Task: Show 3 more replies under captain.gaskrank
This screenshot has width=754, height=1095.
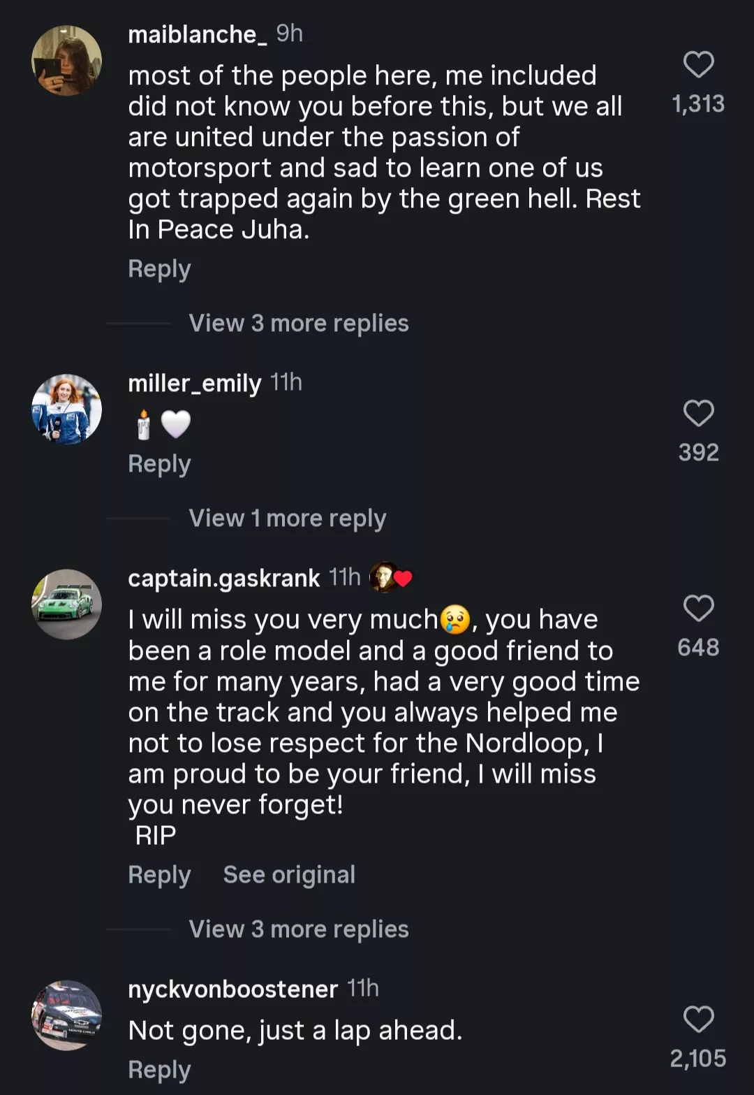Action: tap(298, 929)
